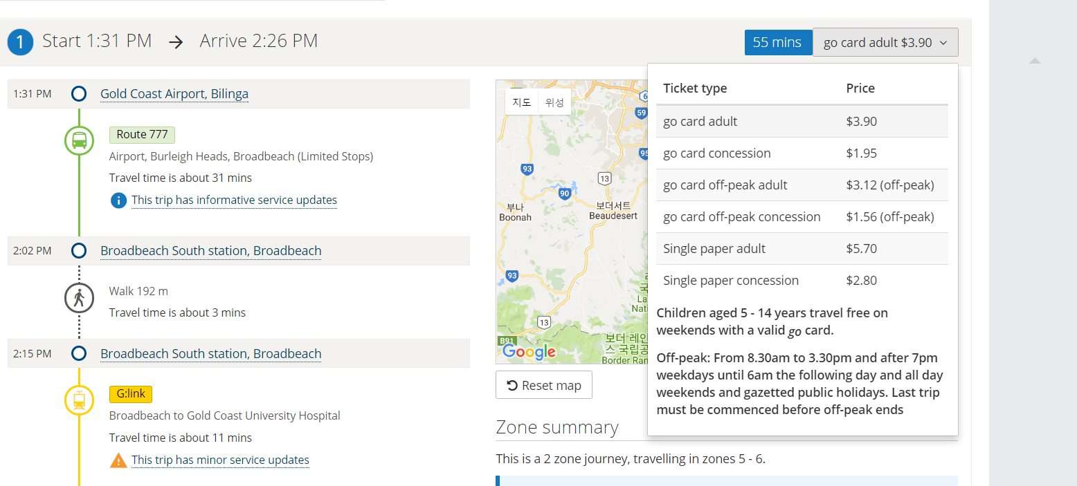Select the Single paper adult fare row

click(802, 249)
